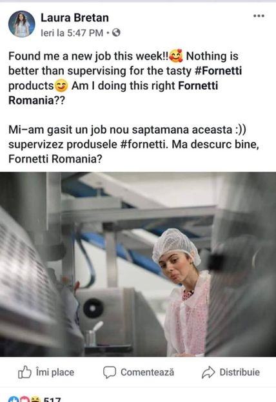Click the blue like reaction badge

14,399
